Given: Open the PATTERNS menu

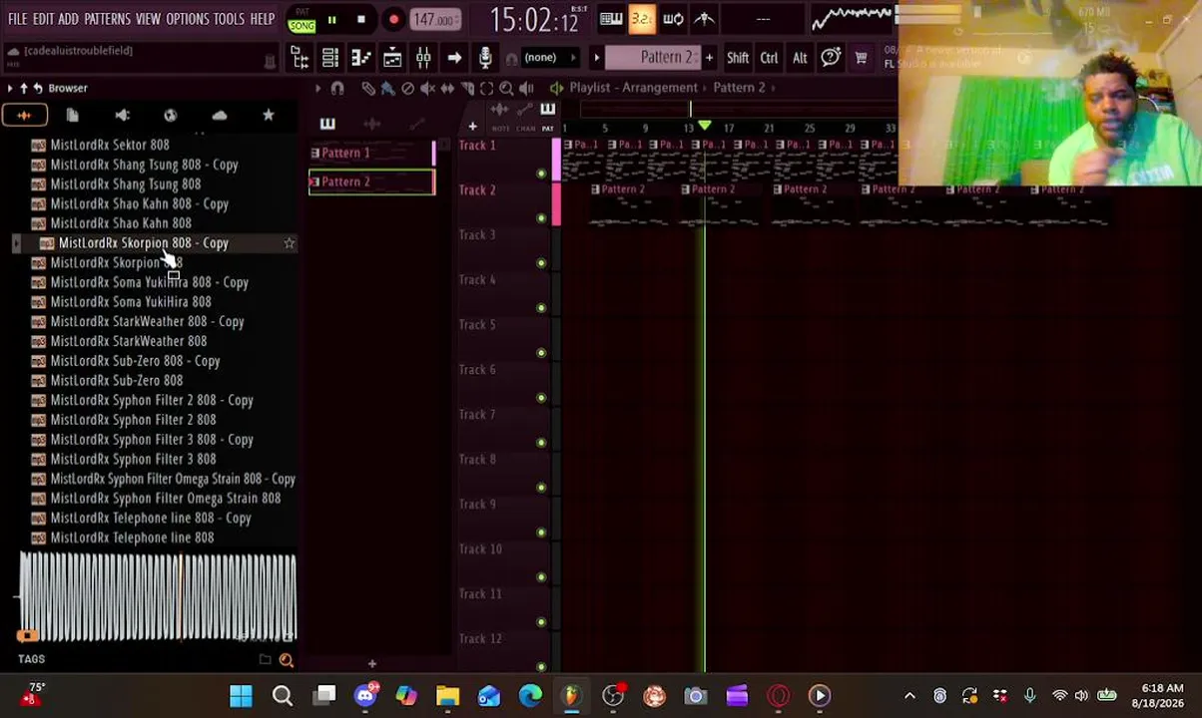Looking at the screenshot, I should [x=107, y=19].
